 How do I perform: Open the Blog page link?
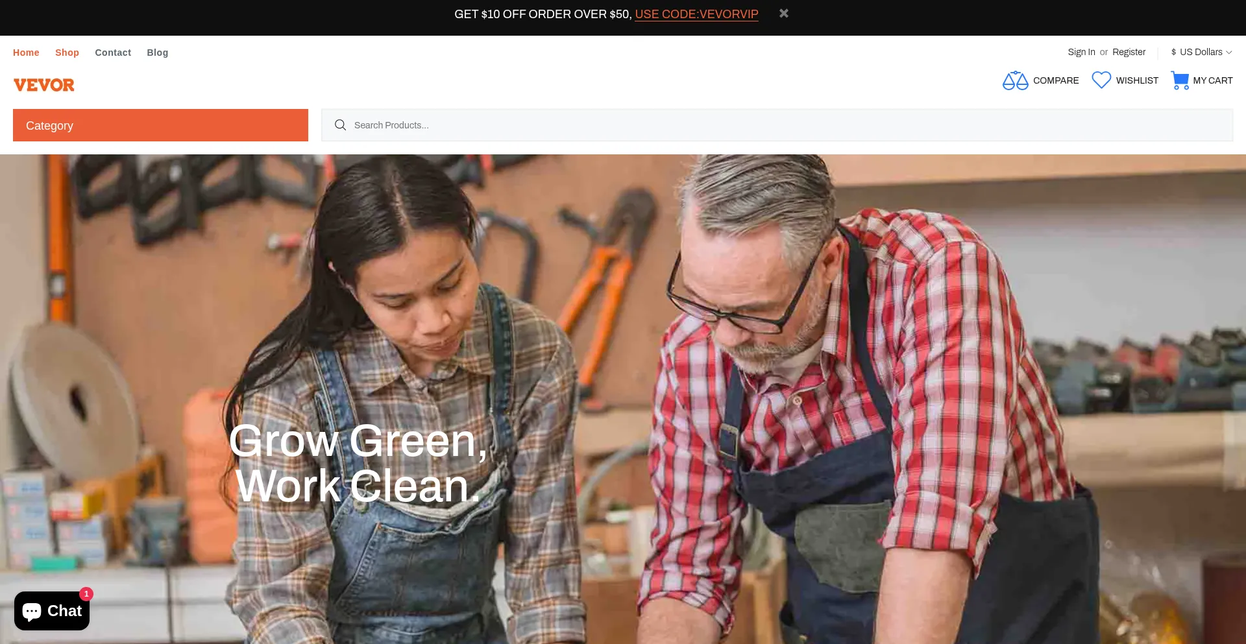(x=157, y=53)
